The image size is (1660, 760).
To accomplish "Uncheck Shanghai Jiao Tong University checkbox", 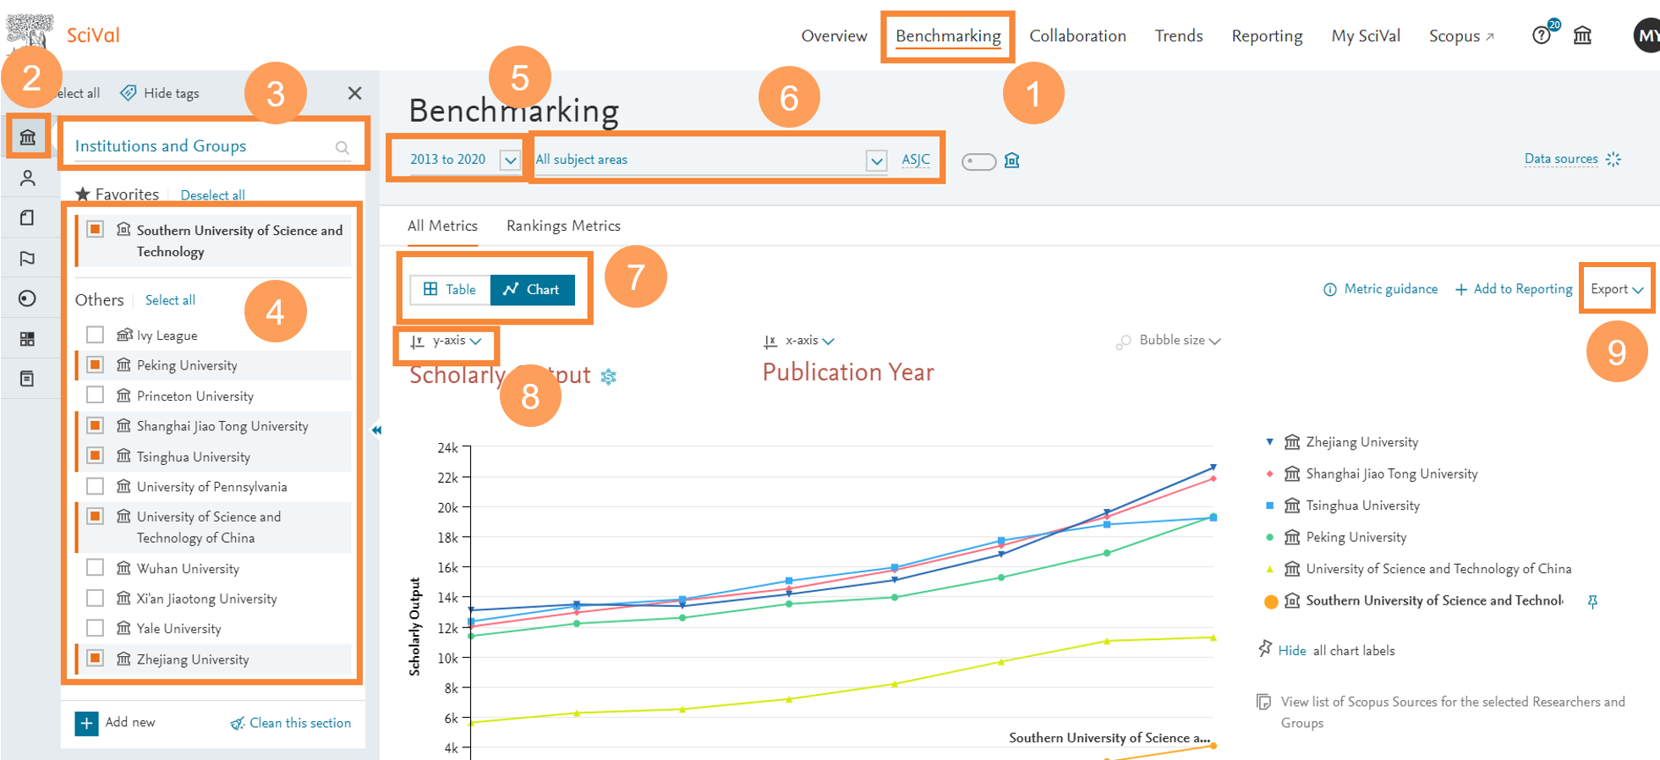I will pos(96,425).
